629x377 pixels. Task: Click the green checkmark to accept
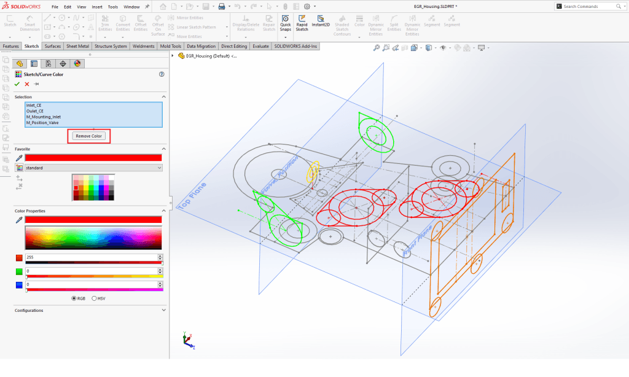coord(17,84)
